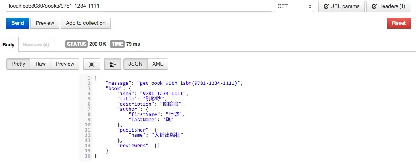Select Preview response view in body
Screen dimensions: 416x162
click(x=65, y=64)
